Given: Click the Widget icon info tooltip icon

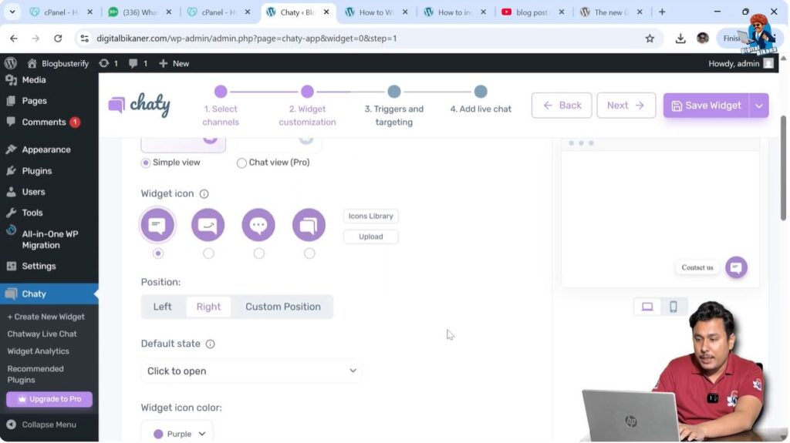Looking at the screenshot, I should click(204, 194).
